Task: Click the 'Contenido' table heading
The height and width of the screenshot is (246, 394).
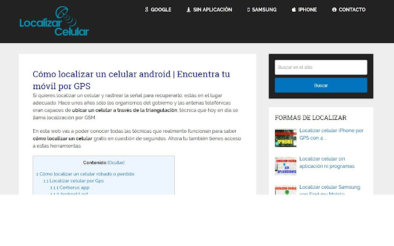Action: point(95,162)
